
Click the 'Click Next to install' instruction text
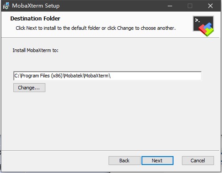coord(96,28)
